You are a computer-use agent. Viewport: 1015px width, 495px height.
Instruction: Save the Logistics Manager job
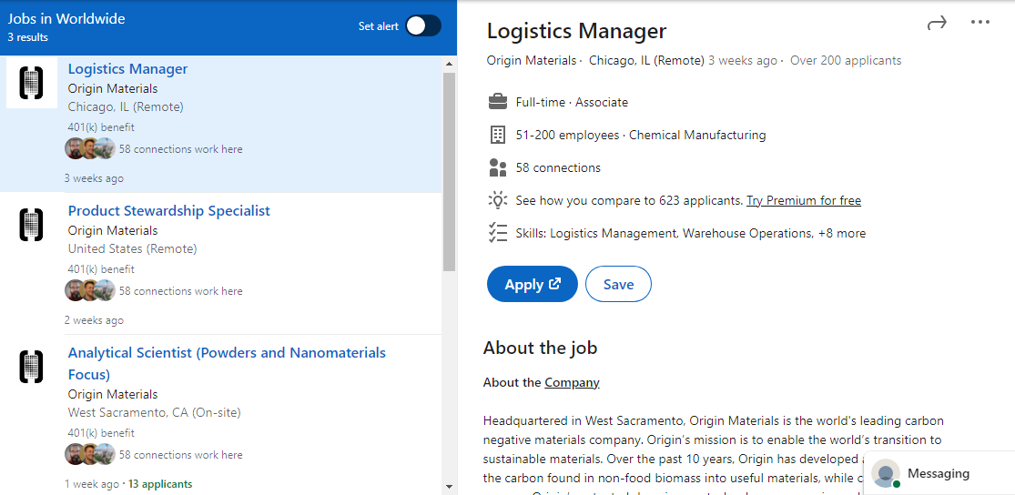coord(618,284)
